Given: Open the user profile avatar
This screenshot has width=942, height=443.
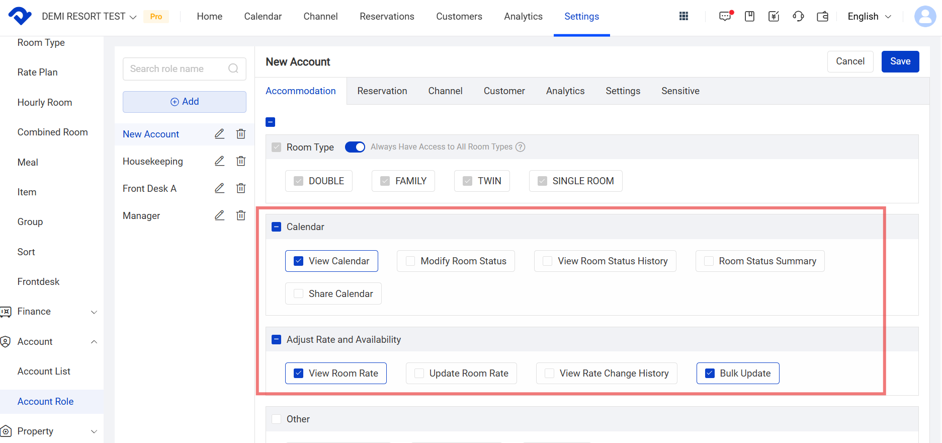Looking at the screenshot, I should coord(924,16).
